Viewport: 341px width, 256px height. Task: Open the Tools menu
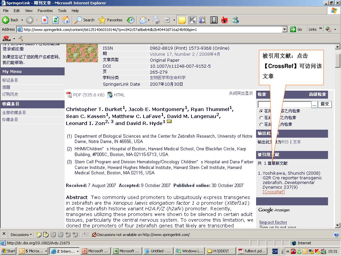[x=62, y=11]
